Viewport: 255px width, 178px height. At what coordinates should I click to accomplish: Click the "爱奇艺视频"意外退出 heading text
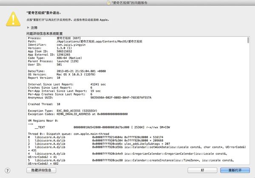point(44,13)
